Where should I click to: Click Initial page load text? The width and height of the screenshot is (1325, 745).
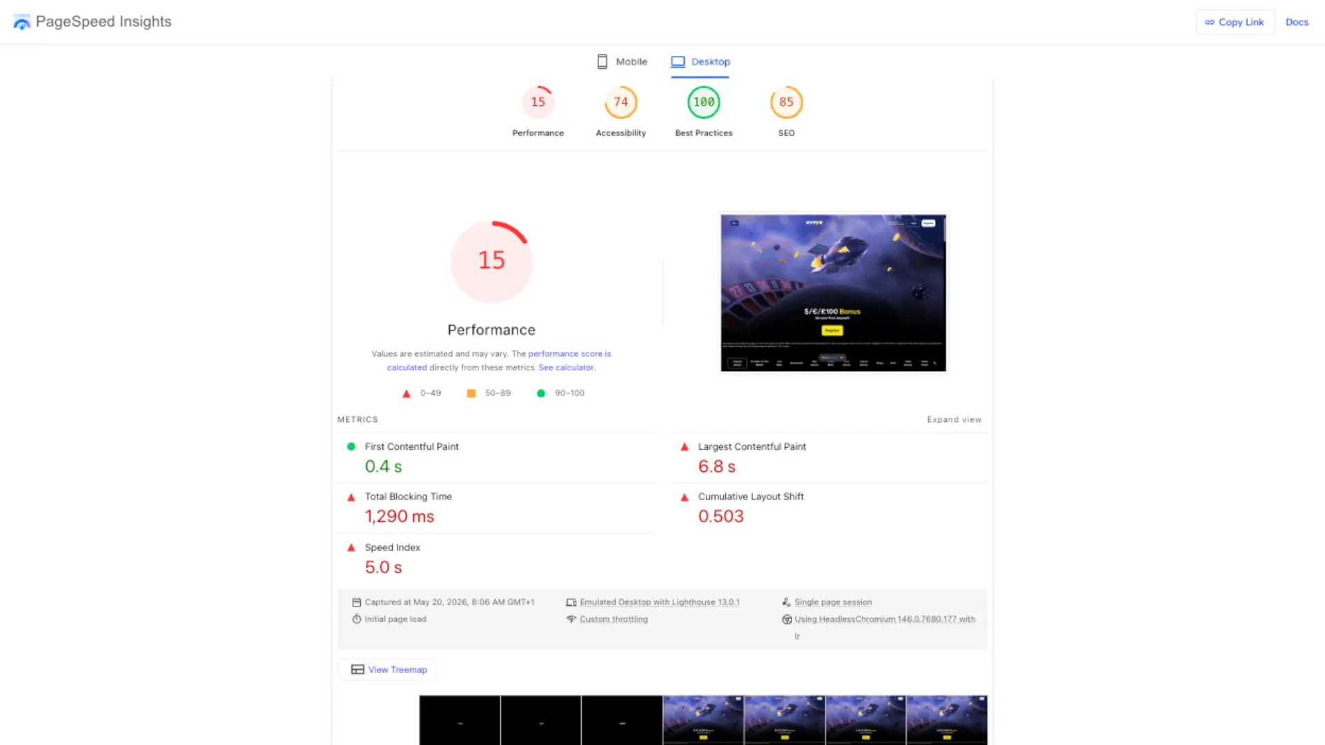click(395, 619)
